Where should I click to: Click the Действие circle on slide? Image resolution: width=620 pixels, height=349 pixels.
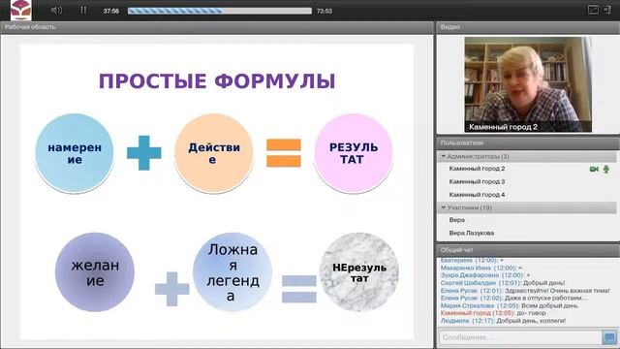[213, 153]
